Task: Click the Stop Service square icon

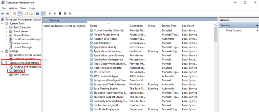Action: pos(60,14)
